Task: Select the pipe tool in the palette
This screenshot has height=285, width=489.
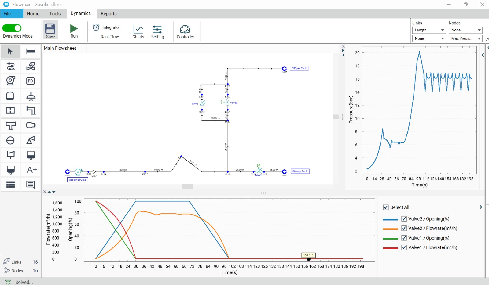Action: point(31,51)
